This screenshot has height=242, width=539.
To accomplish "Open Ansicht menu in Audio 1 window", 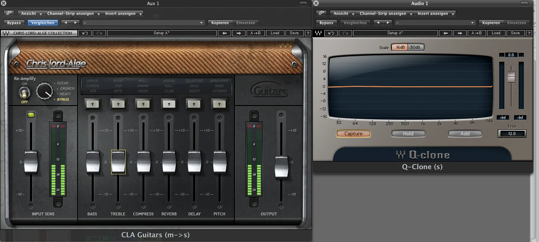I will pos(342,14).
